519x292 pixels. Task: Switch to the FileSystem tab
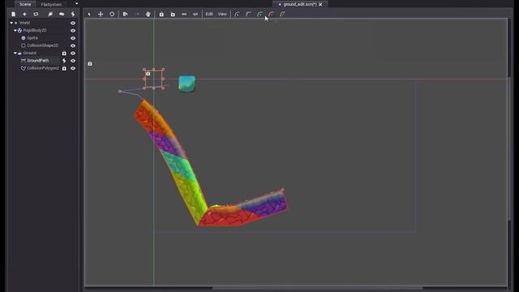(51, 5)
